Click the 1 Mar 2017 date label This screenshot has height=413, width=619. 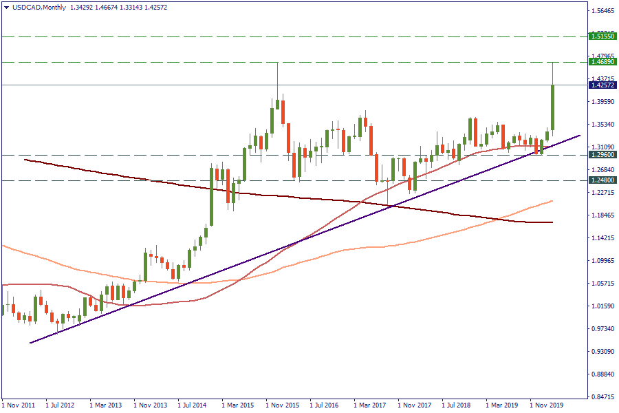coord(371,405)
